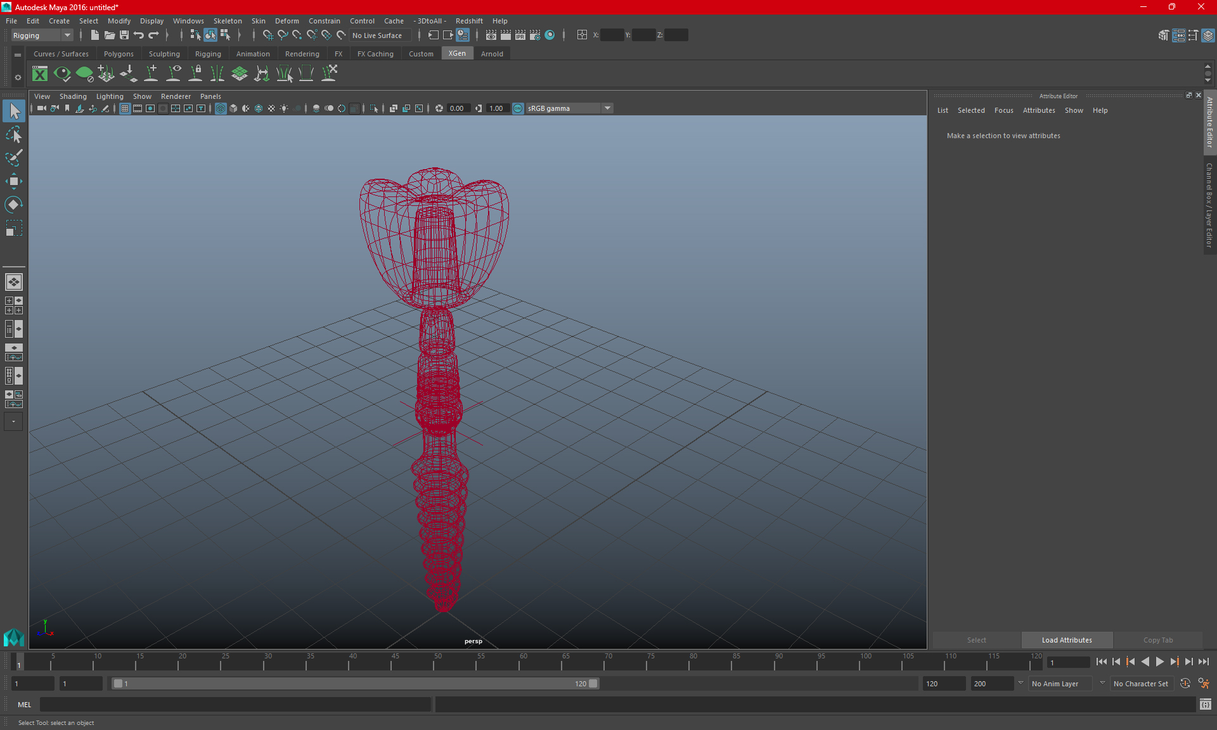Toggle the viewport grid display icon

(125, 108)
